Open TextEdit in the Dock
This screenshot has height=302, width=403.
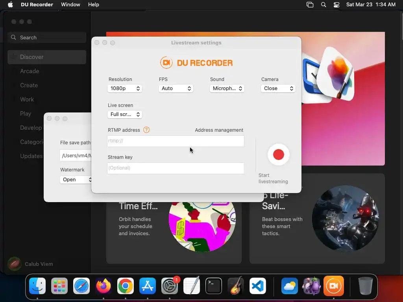point(192,286)
